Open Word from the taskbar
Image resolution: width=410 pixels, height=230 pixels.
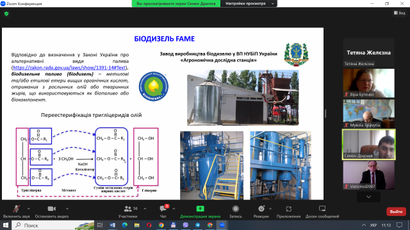(113, 225)
